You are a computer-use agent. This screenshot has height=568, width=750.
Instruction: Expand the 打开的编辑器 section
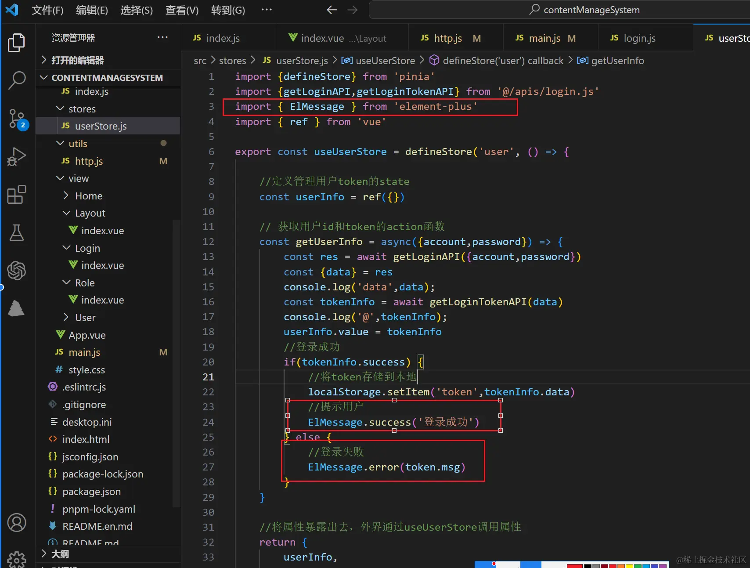point(108,60)
